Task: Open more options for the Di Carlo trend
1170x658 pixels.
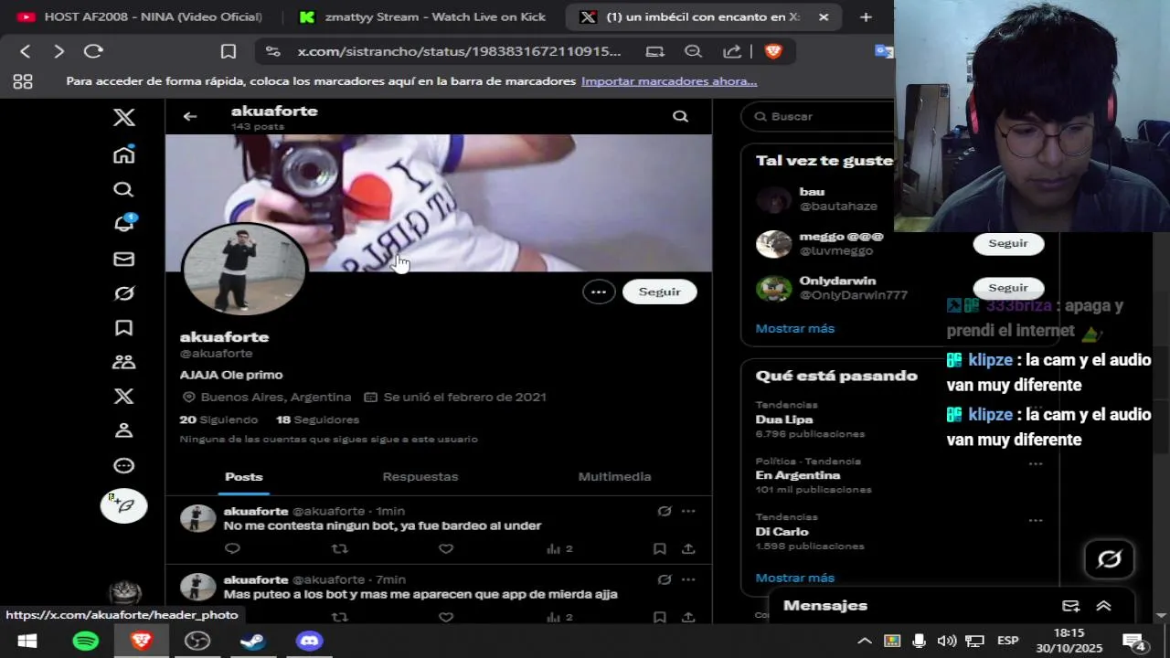Action: tap(1036, 520)
